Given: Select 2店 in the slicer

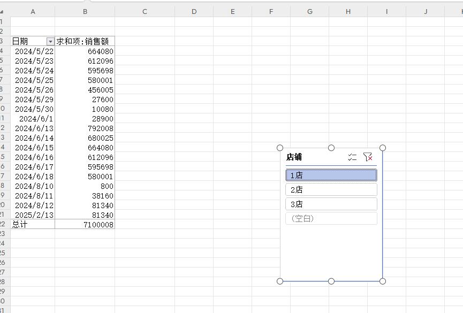Looking at the screenshot, I should click(x=331, y=189).
